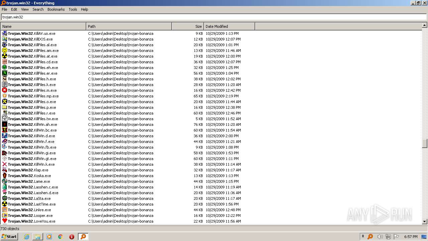
Task: Click the icon of Trojan.Win32.Klap.exe
Action: 5,170
